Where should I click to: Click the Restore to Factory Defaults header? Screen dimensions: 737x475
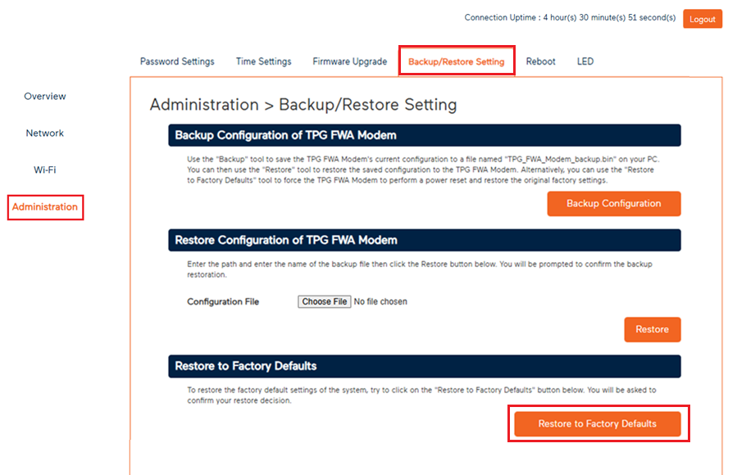(424, 366)
